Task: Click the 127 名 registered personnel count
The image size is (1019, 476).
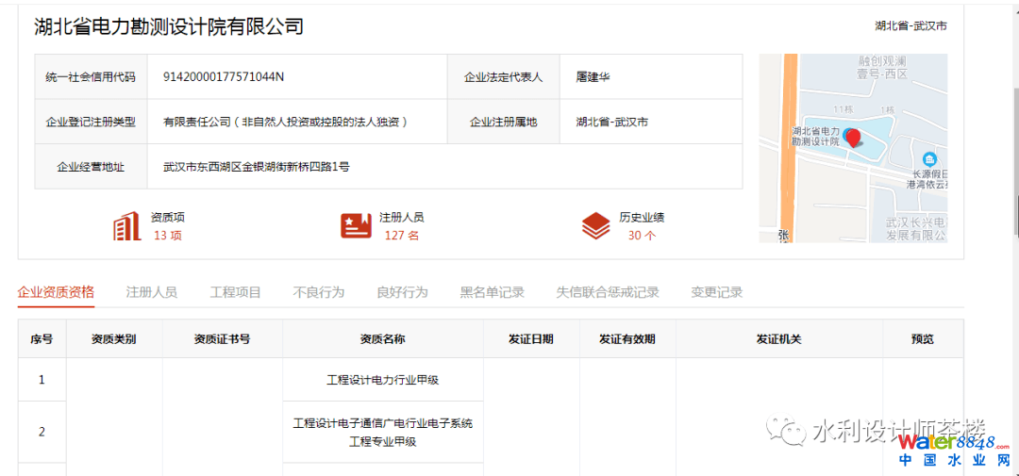Action: point(401,236)
